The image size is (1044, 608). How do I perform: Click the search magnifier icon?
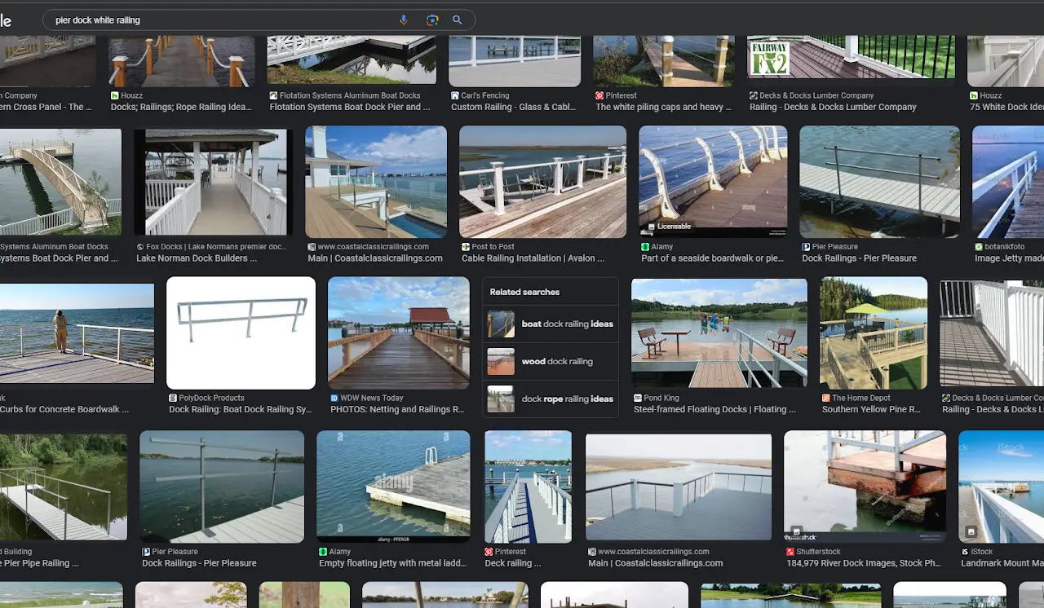pyautogui.click(x=458, y=20)
